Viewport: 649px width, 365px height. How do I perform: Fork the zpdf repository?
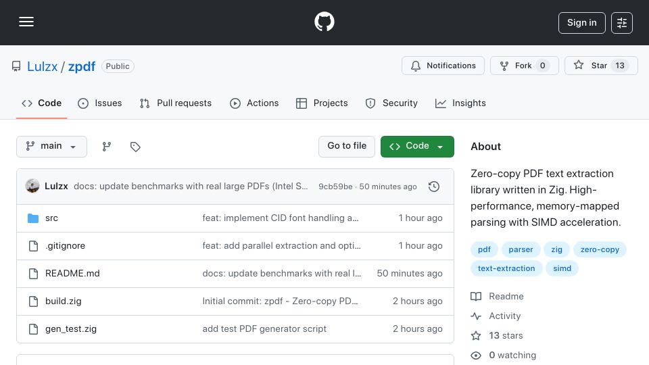pyautogui.click(x=525, y=66)
